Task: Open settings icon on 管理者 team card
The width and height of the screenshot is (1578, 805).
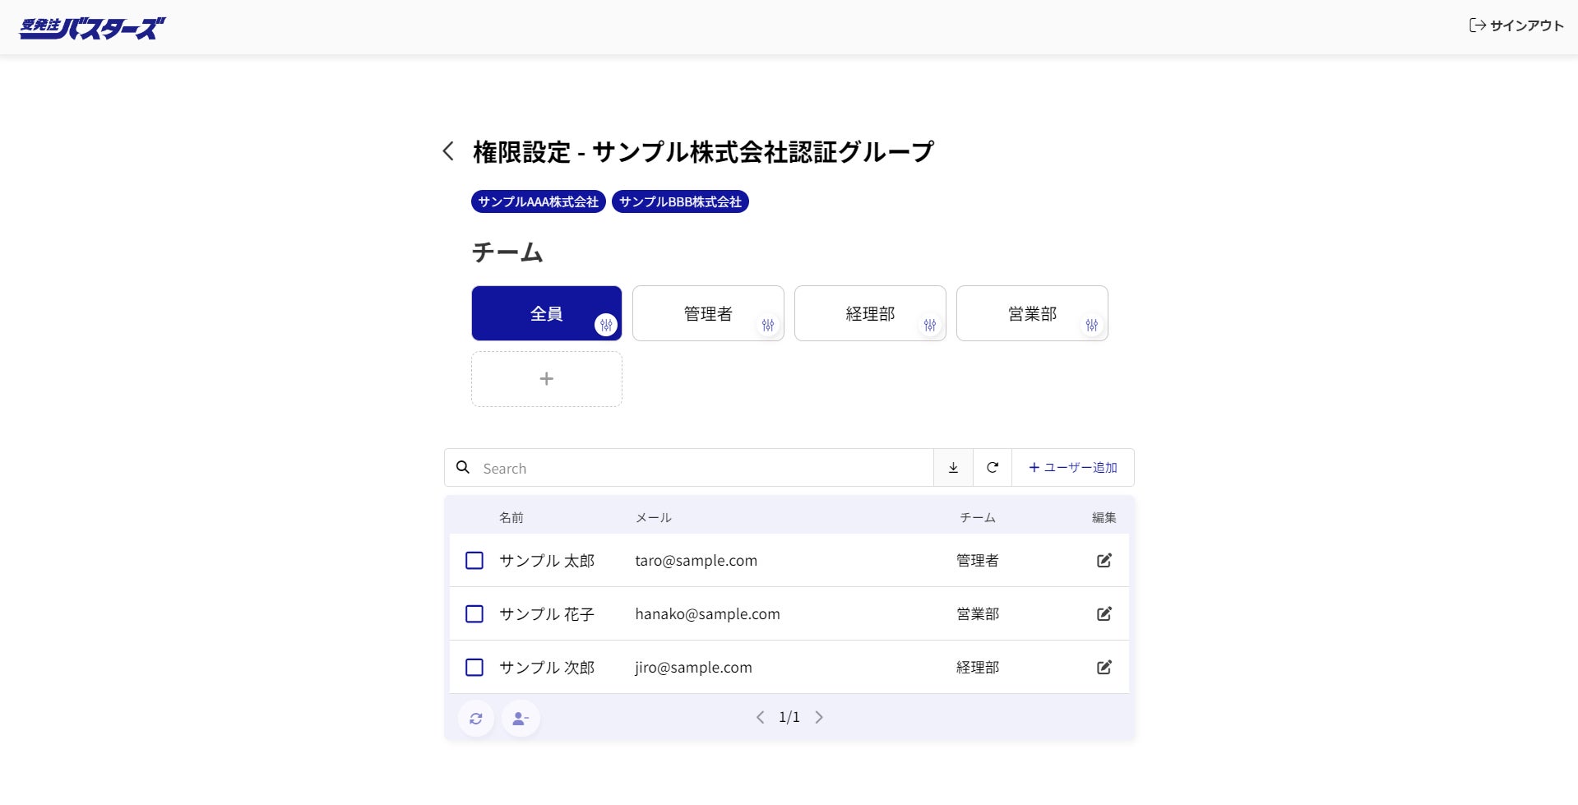Action: click(768, 326)
